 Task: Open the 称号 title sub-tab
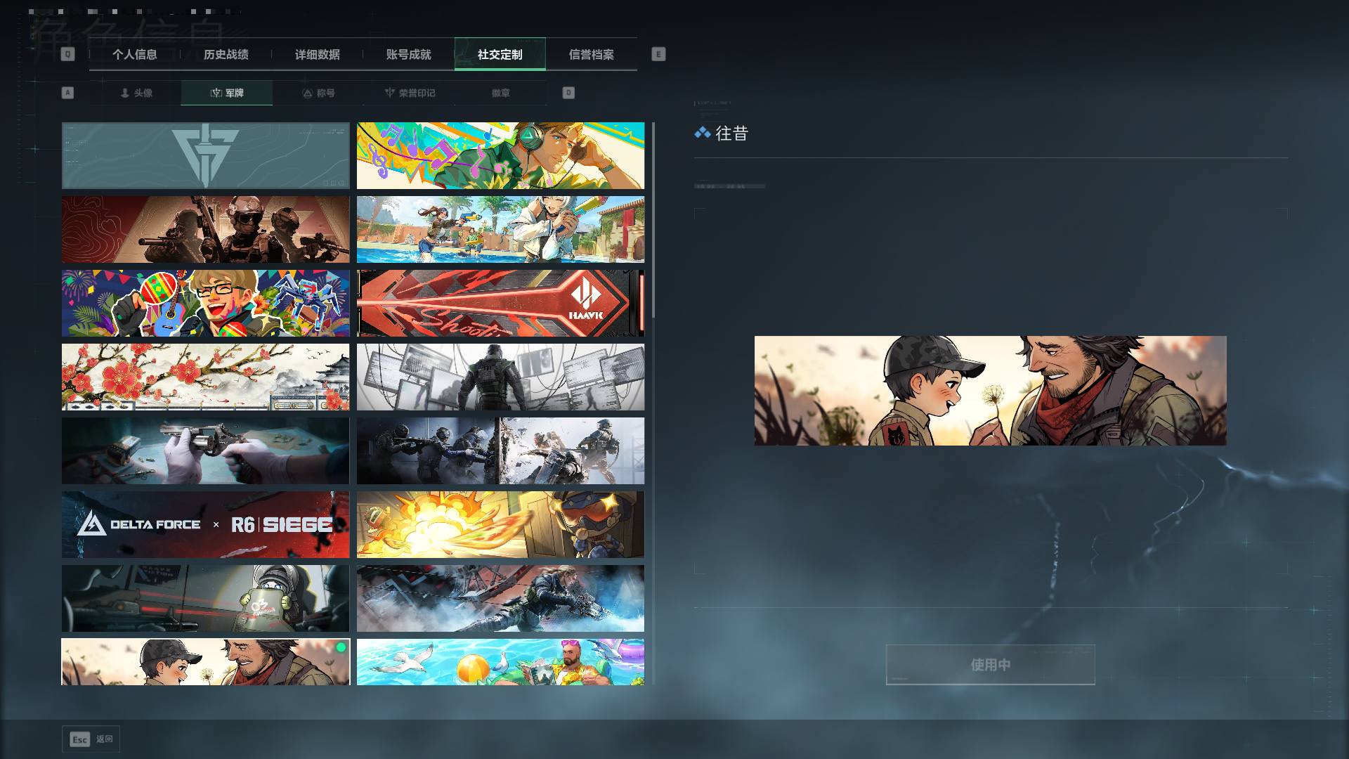pos(318,93)
